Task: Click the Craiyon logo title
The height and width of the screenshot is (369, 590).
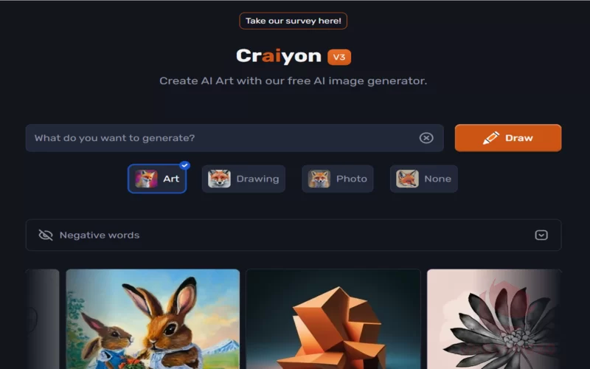Action: click(x=279, y=57)
